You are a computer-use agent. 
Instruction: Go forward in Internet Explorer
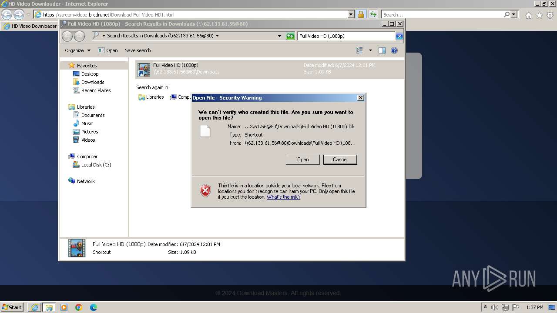(x=19, y=15)
